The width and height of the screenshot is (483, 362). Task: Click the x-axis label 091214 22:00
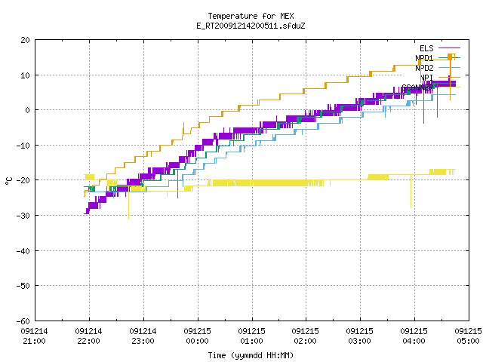[88, 336]
